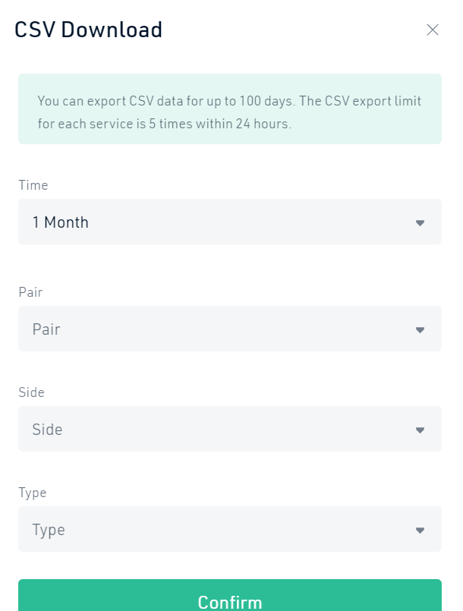Screen dimensions: 463x611
Task: Click the "Side" label above its field
Action: 31,392
